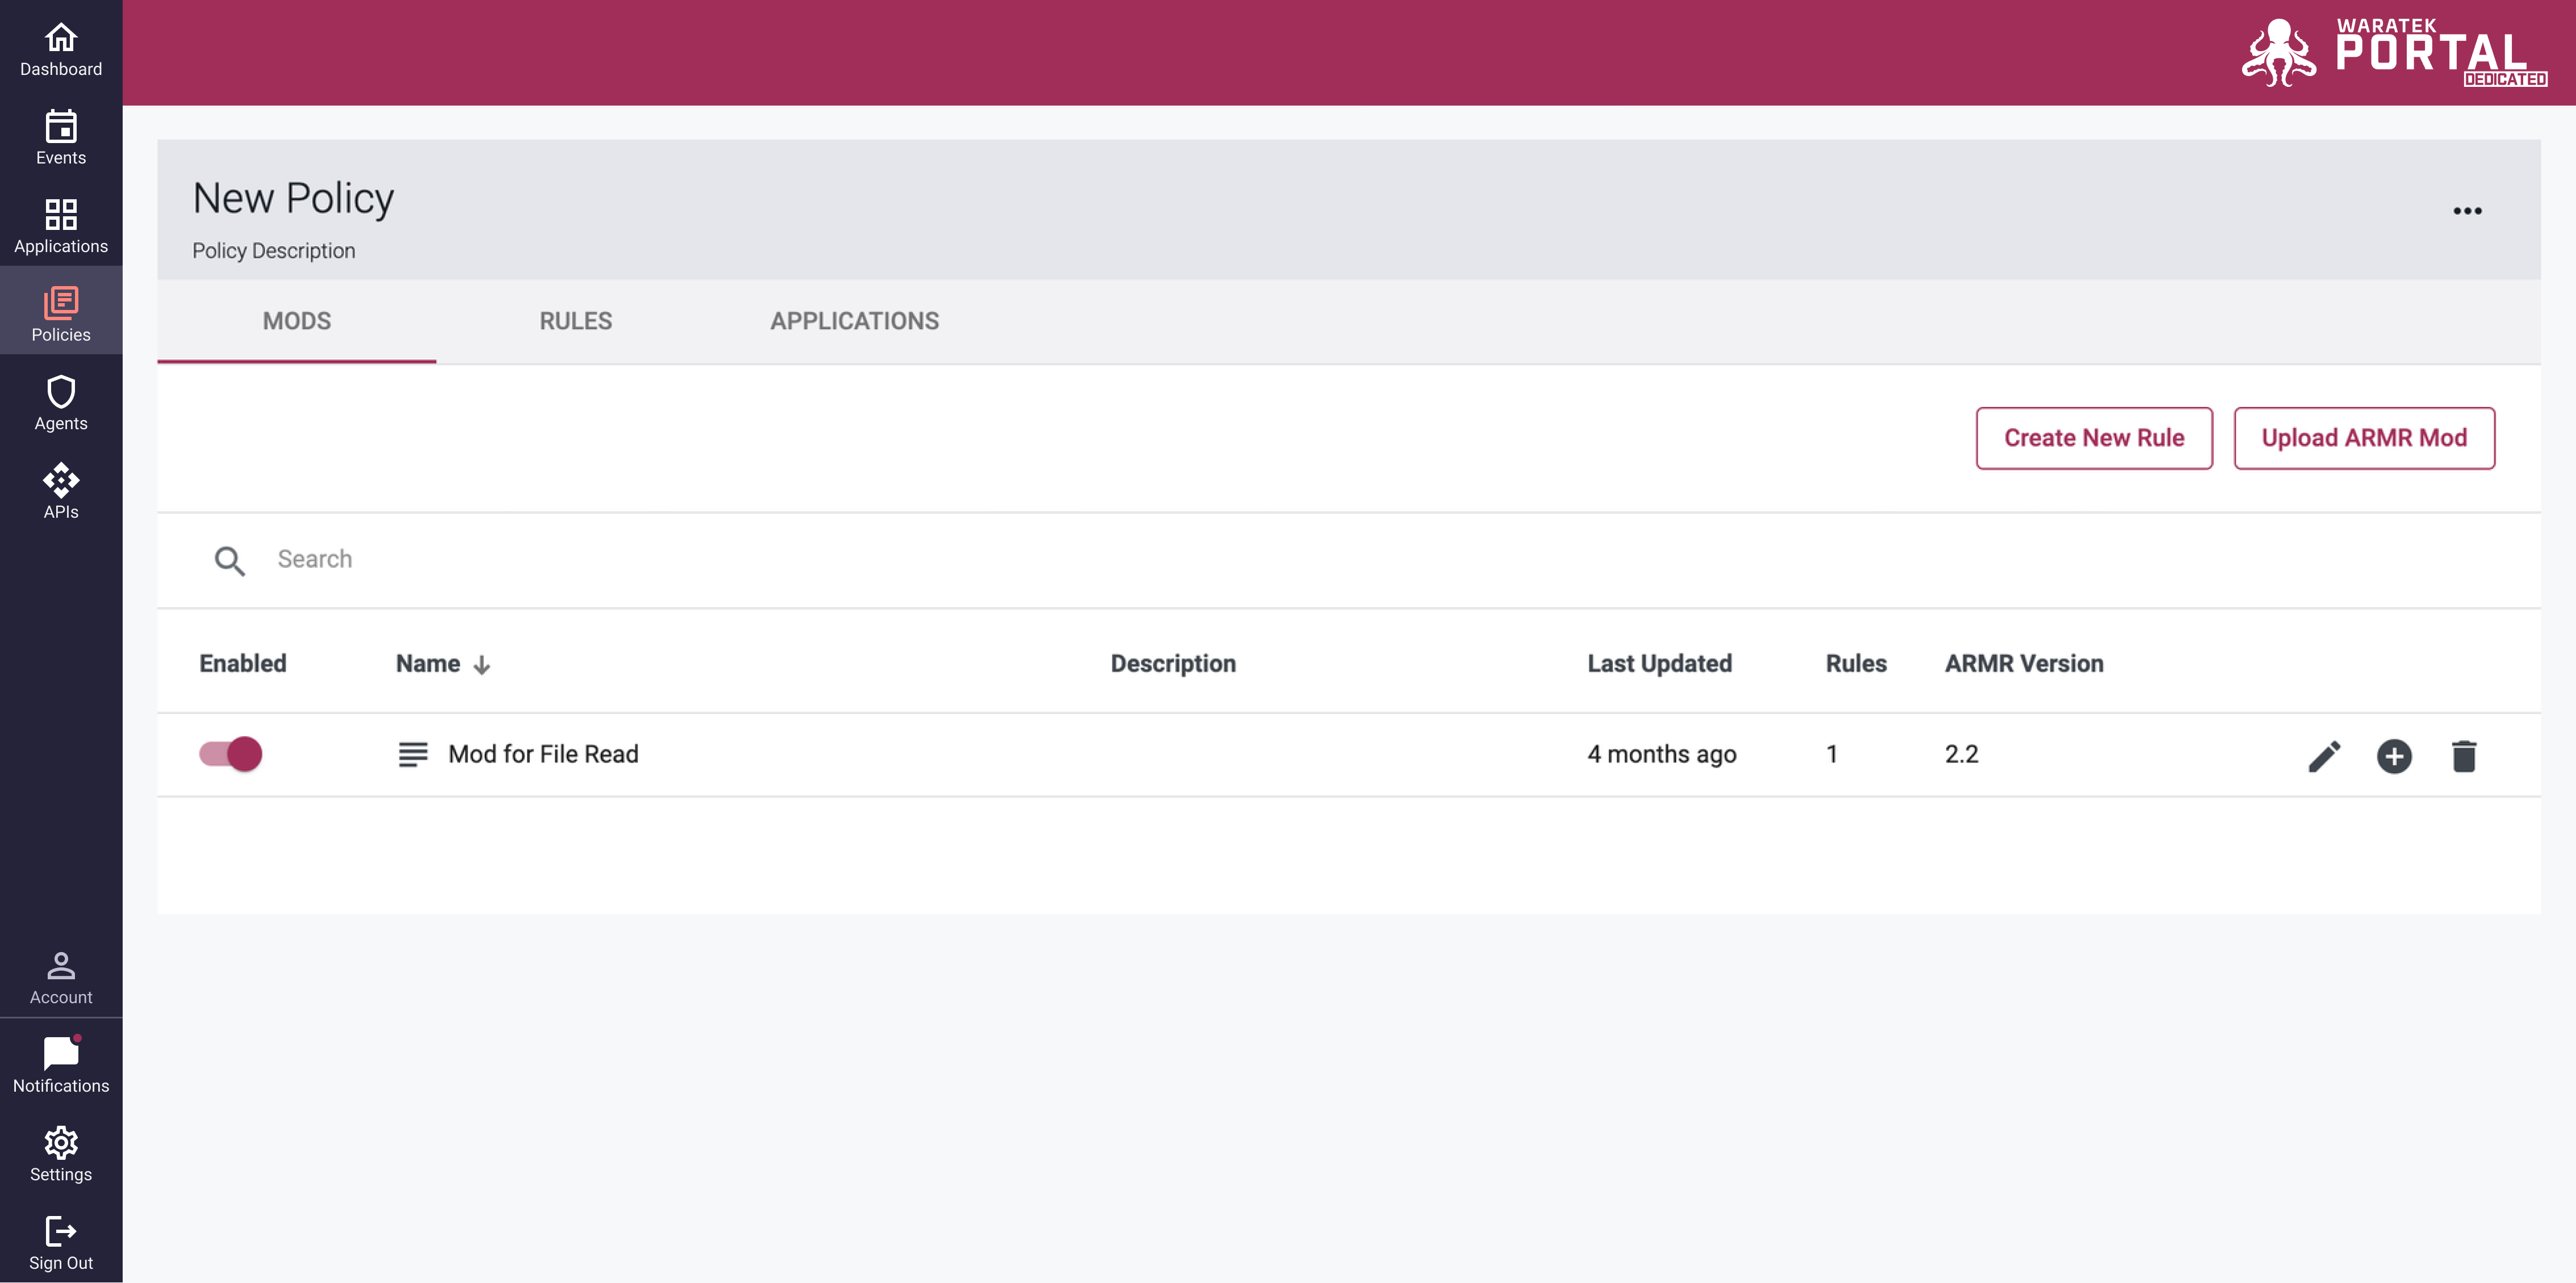Toggle the Enabled switch for Mod for File Read
This screenshot has width=2576, height=1283.
pyautogui.click(x=231, y=754)
